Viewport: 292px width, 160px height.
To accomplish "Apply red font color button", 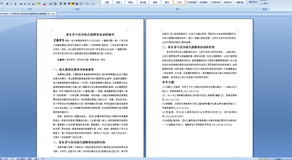I will coord(44,4).
